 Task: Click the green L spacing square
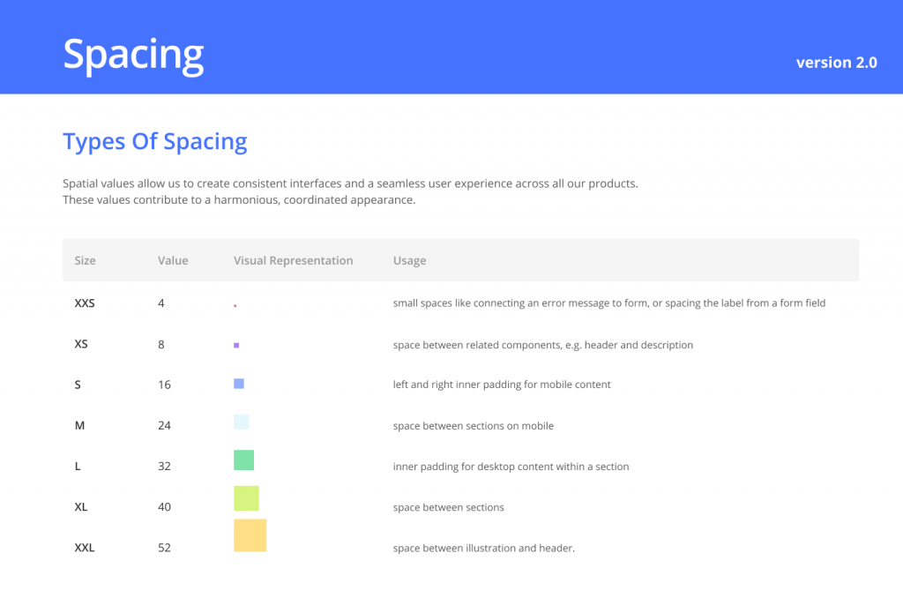[243, 460]
